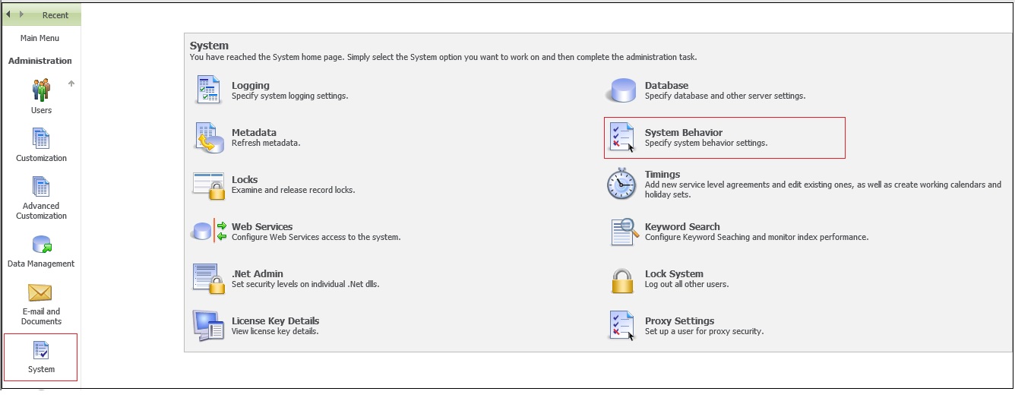Screen dimensions: 1015x401
Task: Click the Customization label in sidebar
Action: coord(41,158)
